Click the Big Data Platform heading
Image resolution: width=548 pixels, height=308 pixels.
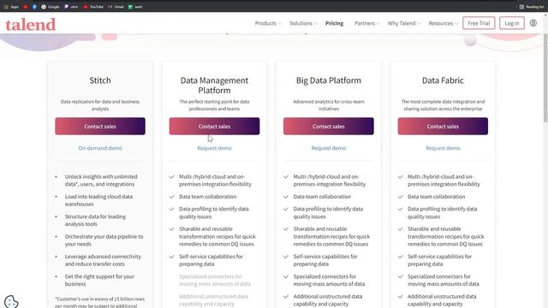tap(329, 80)
